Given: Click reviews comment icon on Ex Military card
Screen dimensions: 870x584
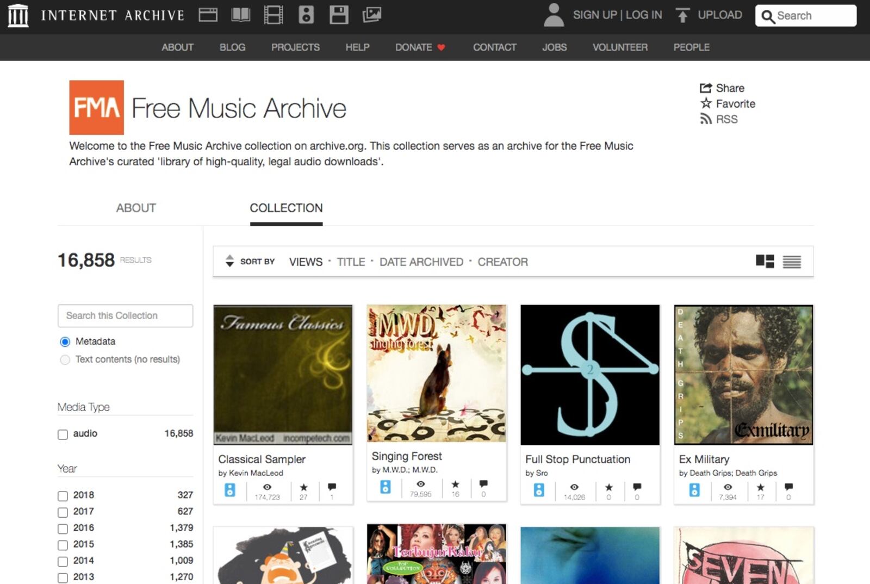Looking at the screenshot, I should pos(788,487).
